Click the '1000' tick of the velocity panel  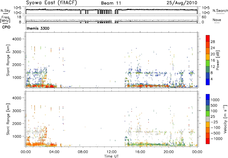coord(17,136)
